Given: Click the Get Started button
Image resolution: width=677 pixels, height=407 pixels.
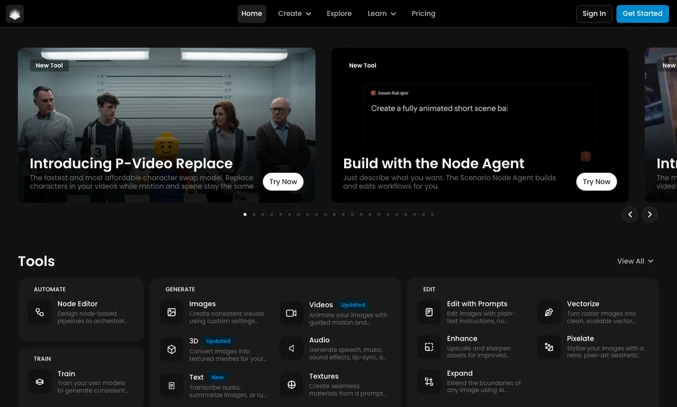Looking at the screenshot, I should (x=643, y=14).
